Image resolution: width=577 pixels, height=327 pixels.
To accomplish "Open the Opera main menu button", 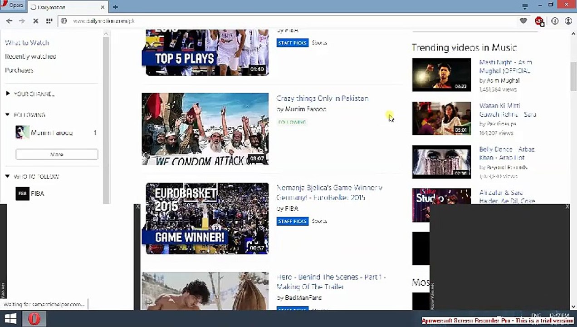I will pos(13,5).
